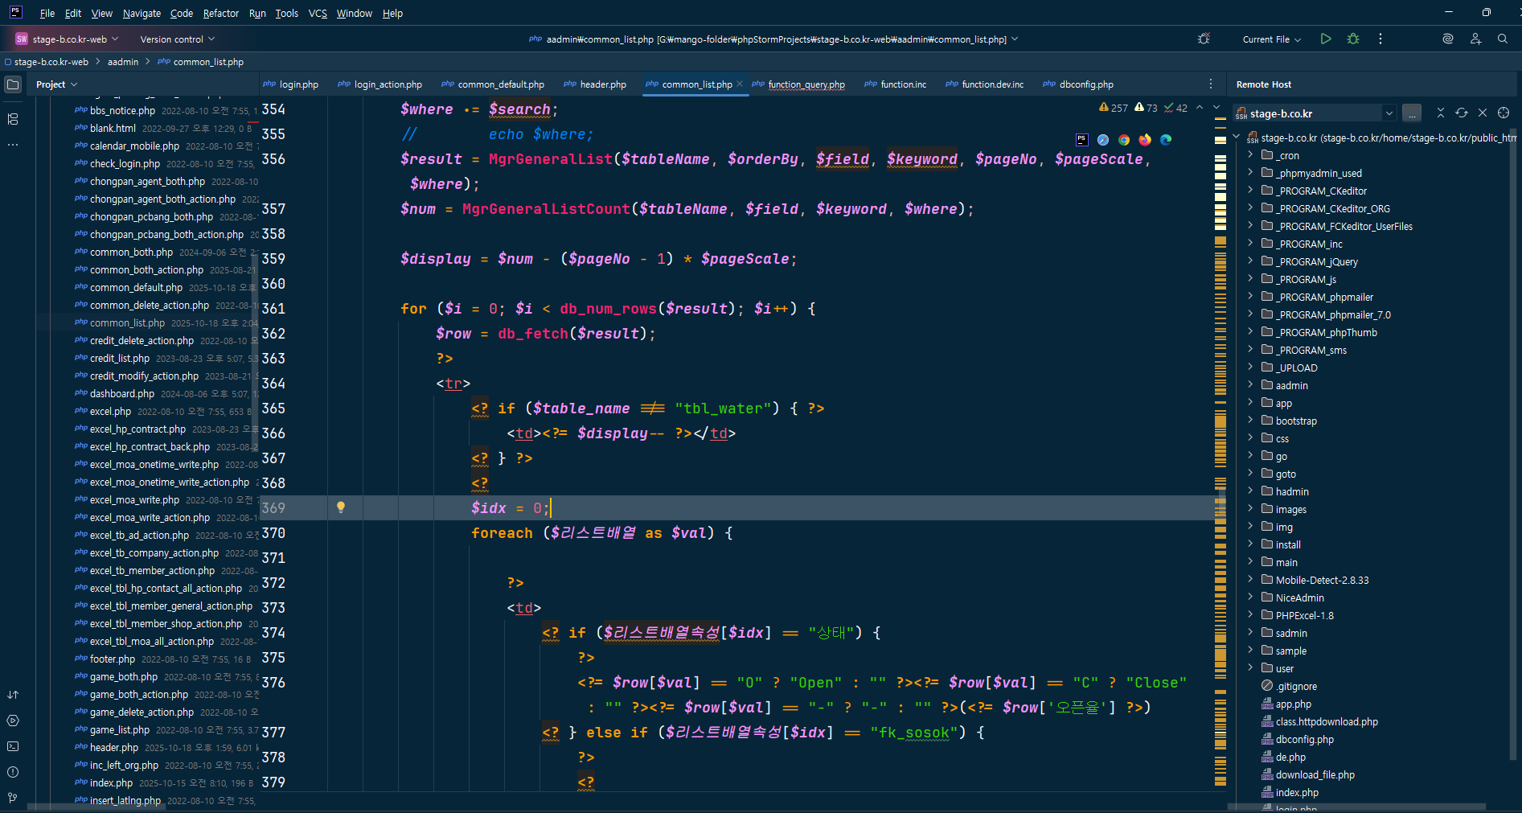Screen dimensions: 1522x813
Task: Open the Code With Me add-user icon
Action: pyautogui.click(x=1475, y=39)
